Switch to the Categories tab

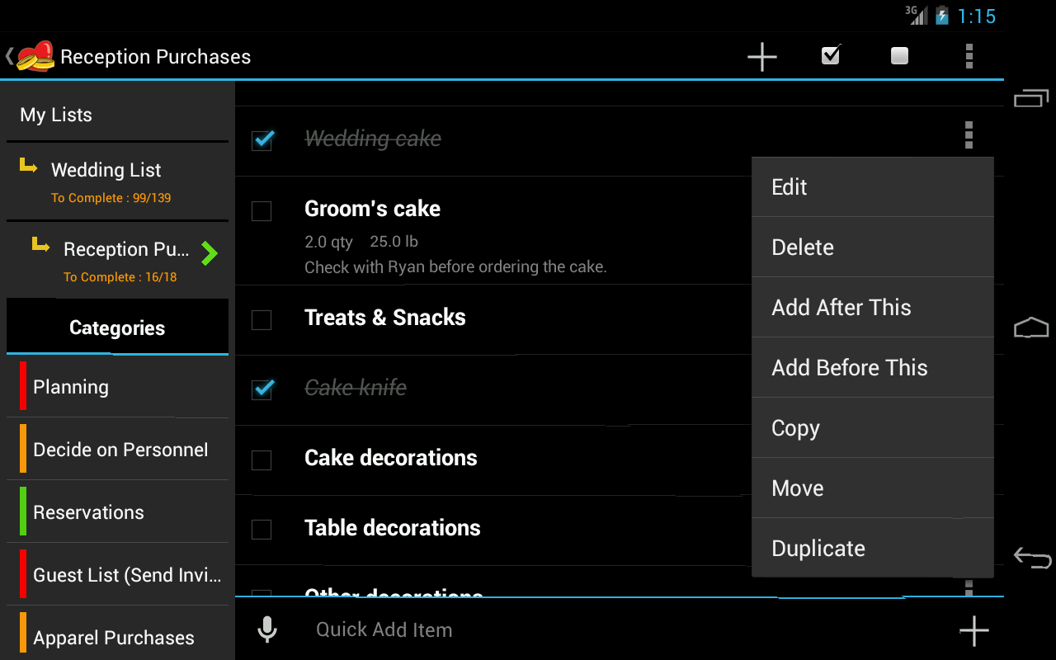click(116, 327)
